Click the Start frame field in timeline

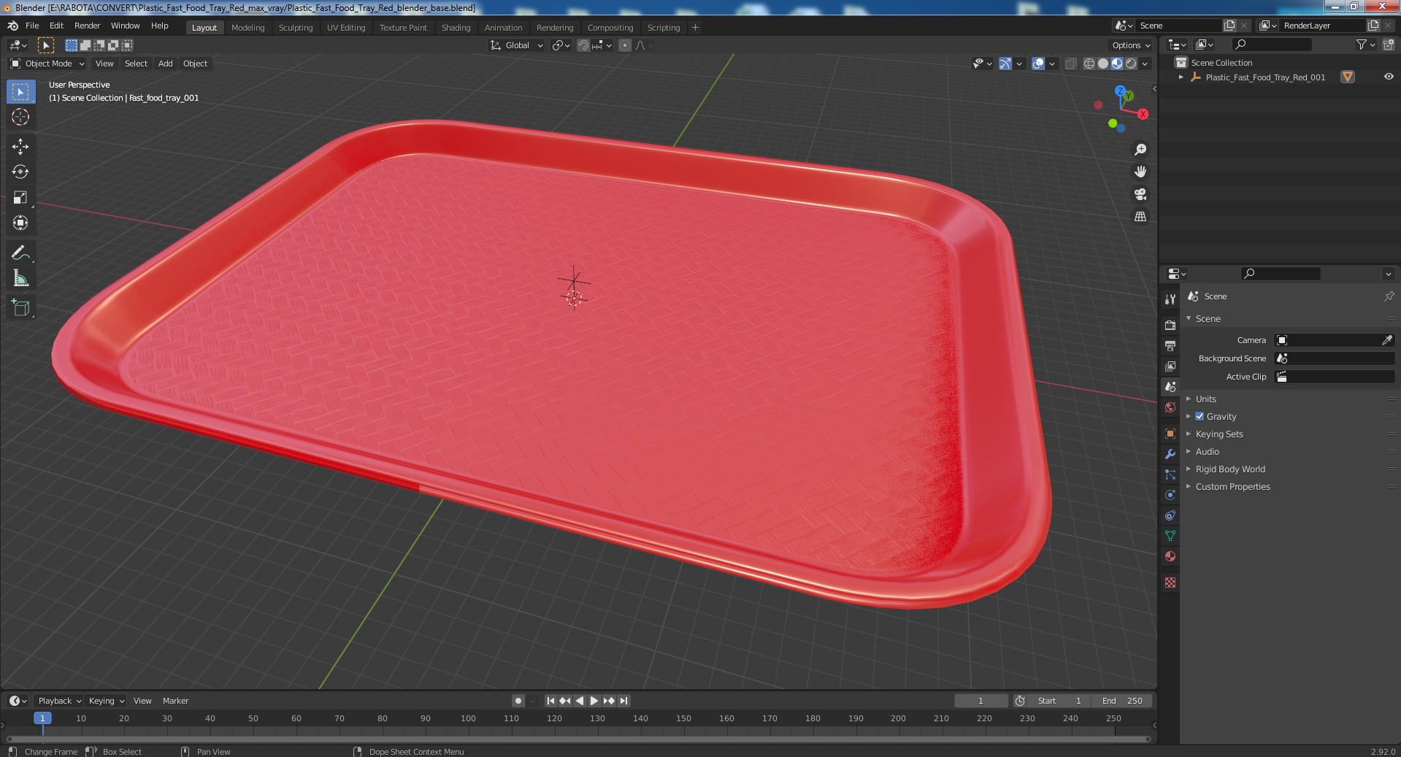(x=1059, y=701)
